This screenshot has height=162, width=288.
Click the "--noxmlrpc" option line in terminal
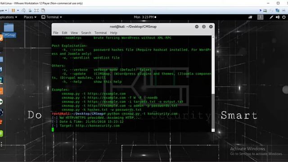[x=117, y=38]
